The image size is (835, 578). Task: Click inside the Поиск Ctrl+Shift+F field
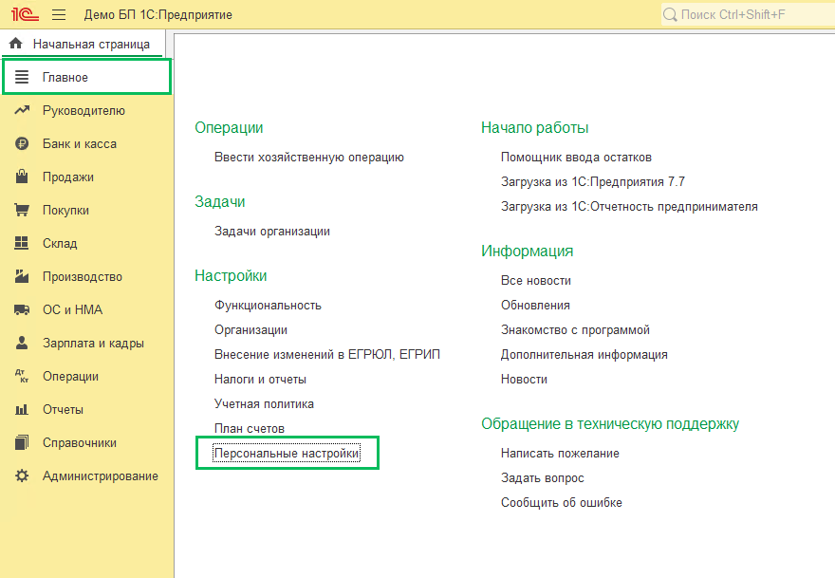pyautogui.click(x=749, y=15)
